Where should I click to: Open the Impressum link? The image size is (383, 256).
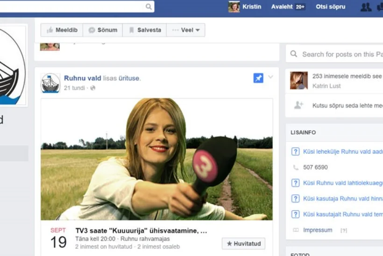pos(318,230)
